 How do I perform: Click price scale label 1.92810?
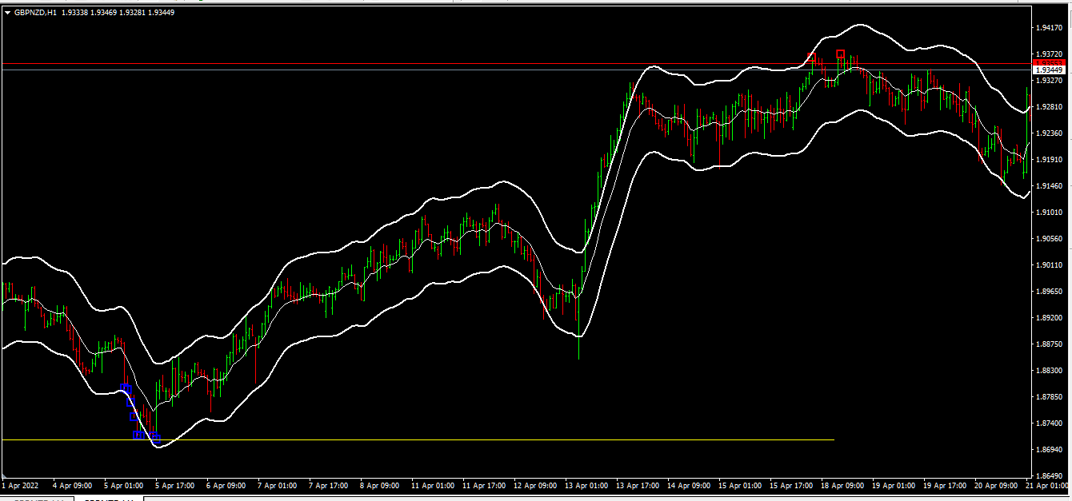point(1049,107)
